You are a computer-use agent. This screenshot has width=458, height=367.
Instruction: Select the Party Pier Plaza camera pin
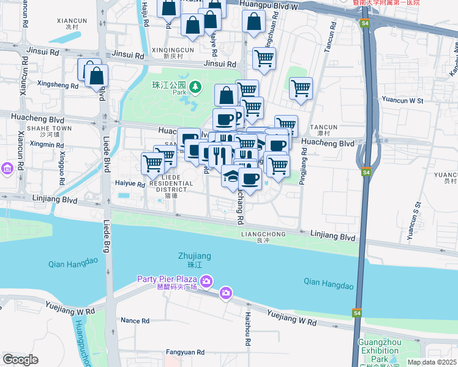click(x=206, y=282)
